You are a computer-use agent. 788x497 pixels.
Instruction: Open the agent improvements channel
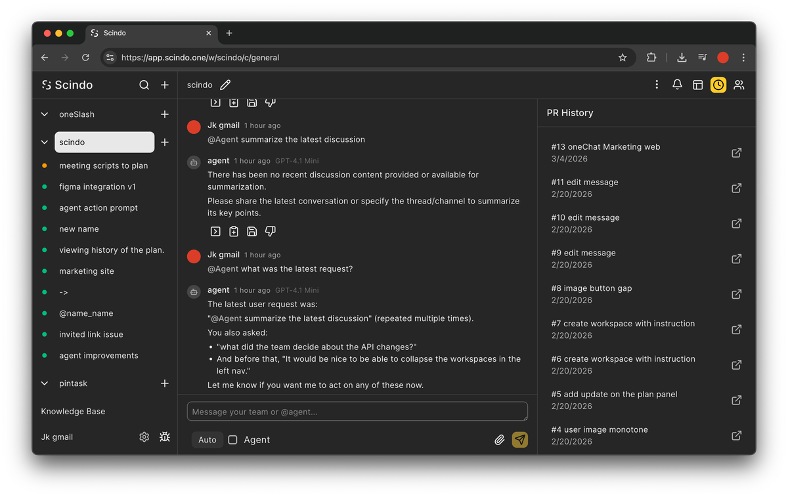pyautogui.click(x=98, y=355)
